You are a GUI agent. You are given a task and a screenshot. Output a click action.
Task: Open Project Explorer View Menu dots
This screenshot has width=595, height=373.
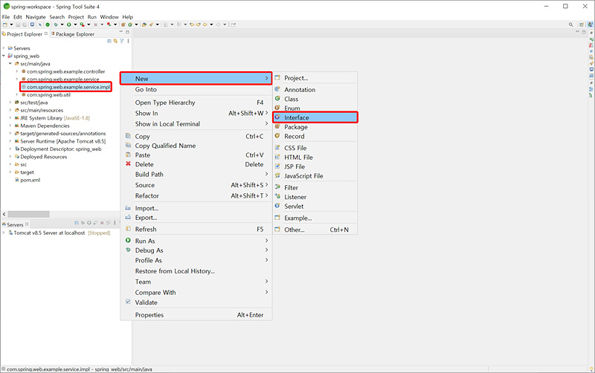[128, 41]
